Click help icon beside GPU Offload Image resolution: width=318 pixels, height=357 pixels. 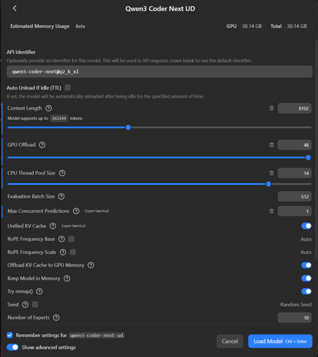tap(42, 145)
